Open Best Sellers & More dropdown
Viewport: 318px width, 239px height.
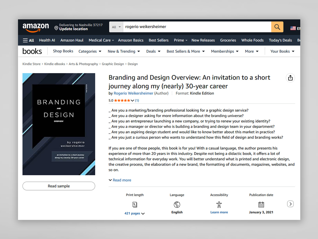click(x=186, y=51)
